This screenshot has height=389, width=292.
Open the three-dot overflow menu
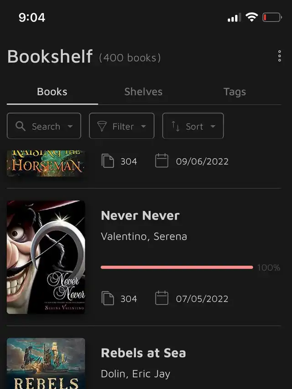279,57
